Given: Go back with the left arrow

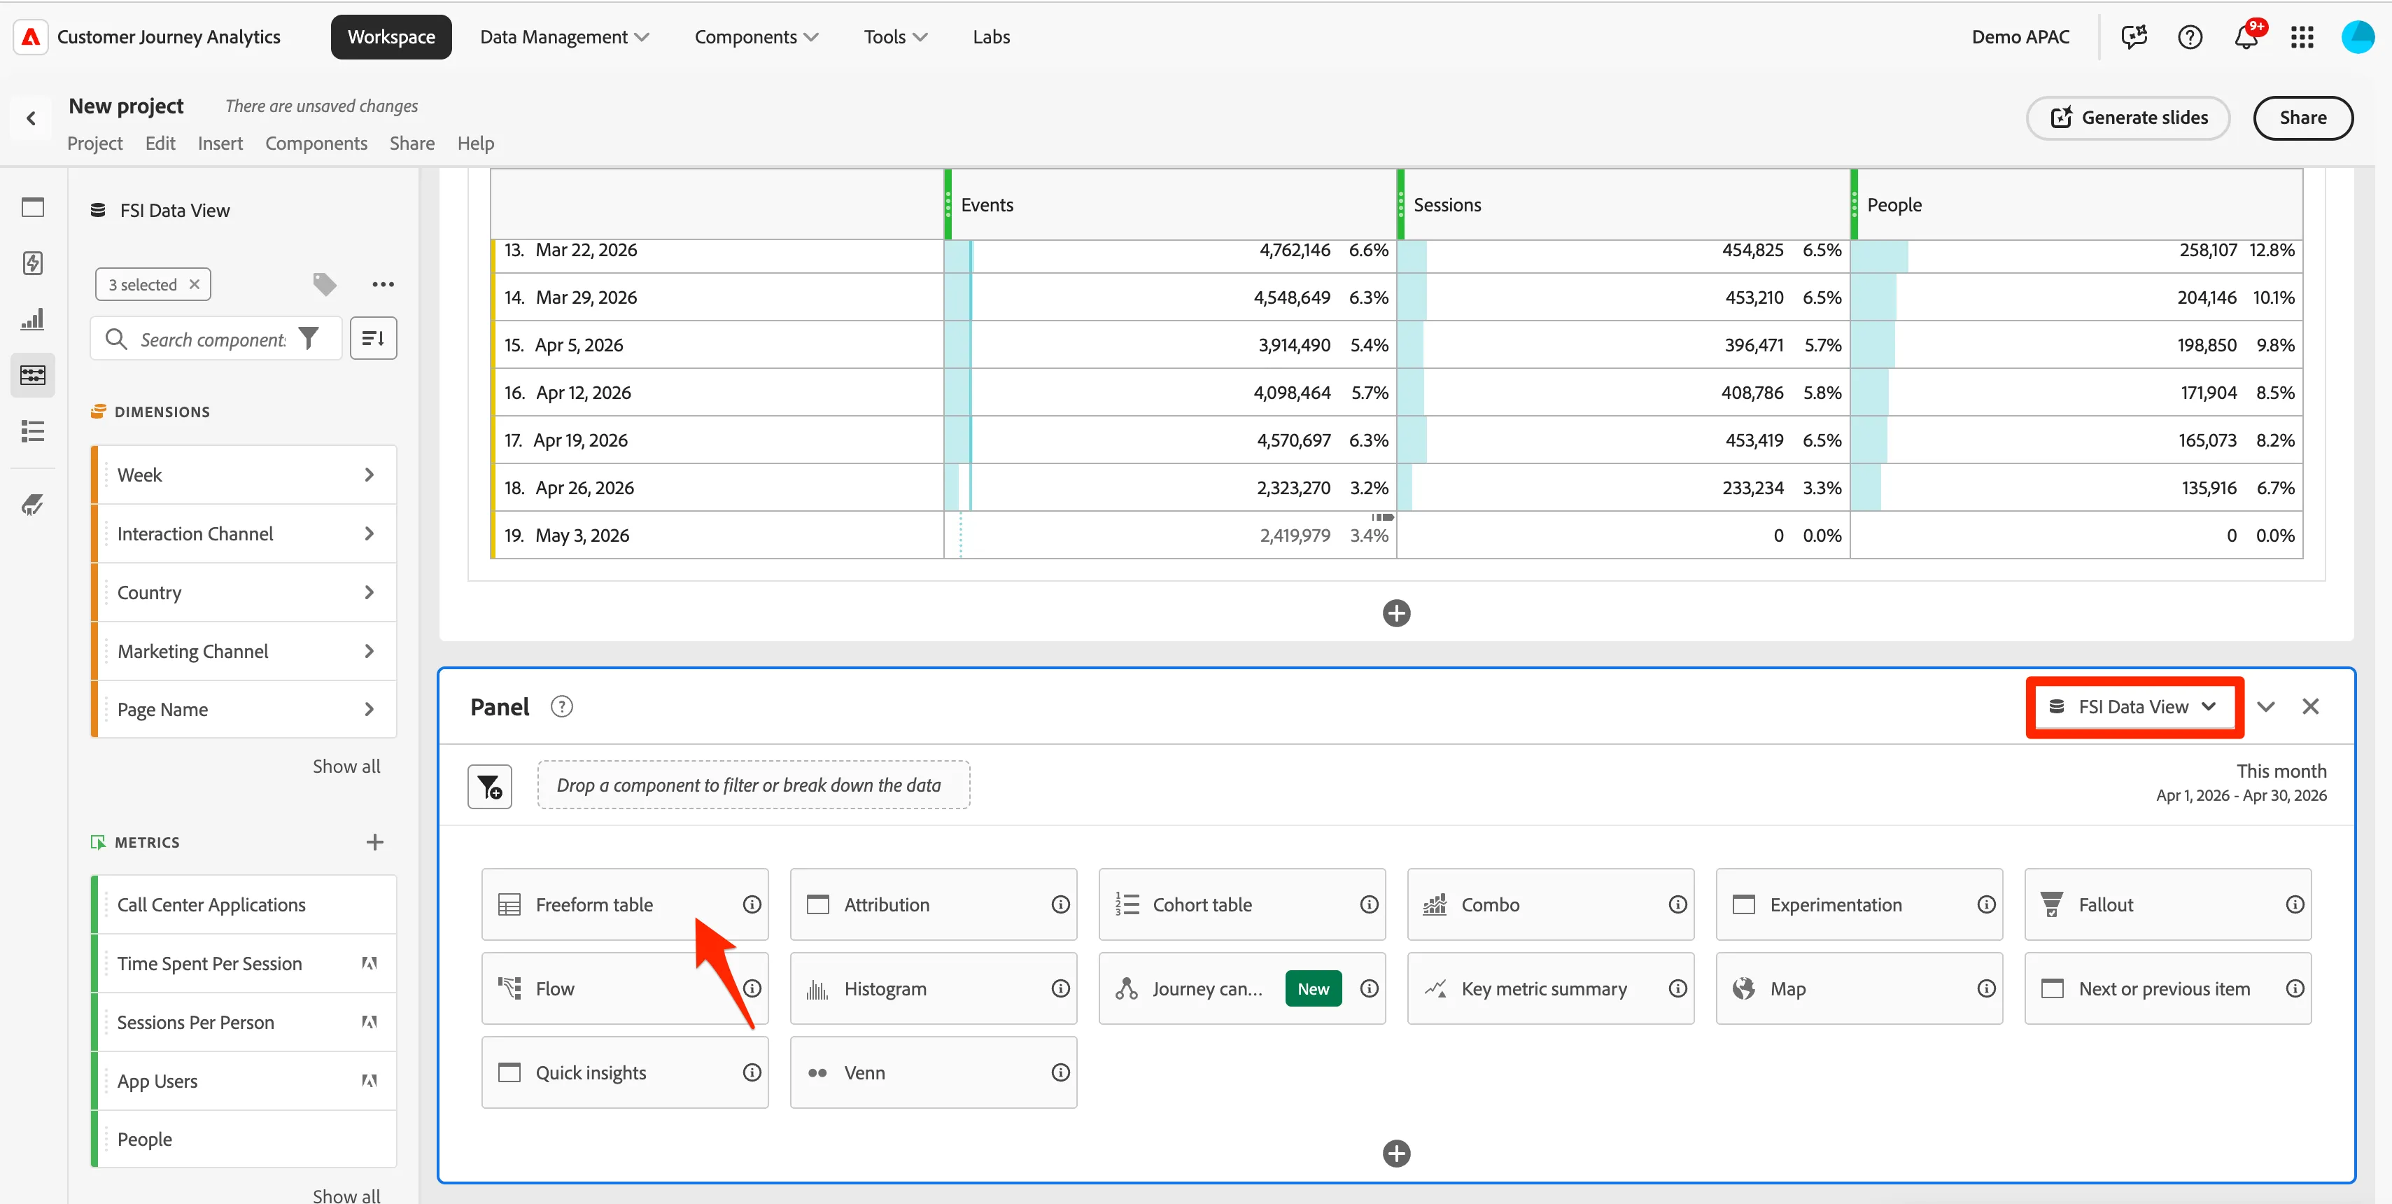Looking at the screenshot, I should (31, 118).
